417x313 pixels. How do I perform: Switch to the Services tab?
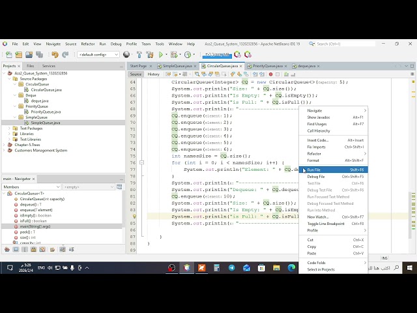(x=49, y=66)
